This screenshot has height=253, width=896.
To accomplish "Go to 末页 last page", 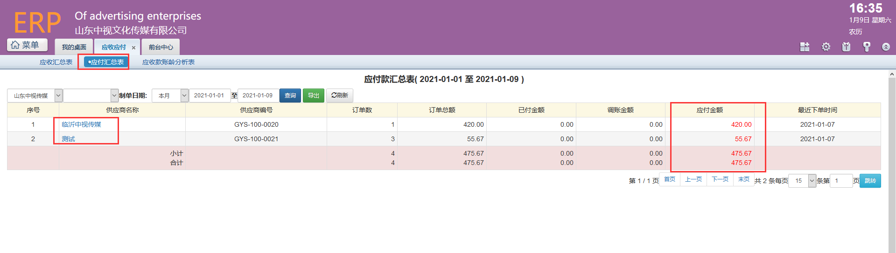I will coord(744,179).
